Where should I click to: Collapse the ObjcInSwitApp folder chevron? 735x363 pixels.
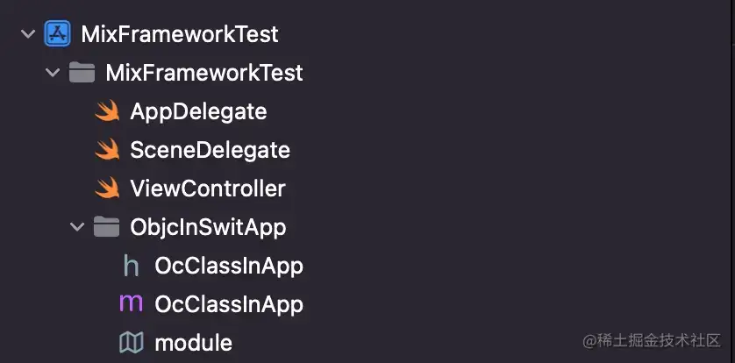click(x=77, y=227)
